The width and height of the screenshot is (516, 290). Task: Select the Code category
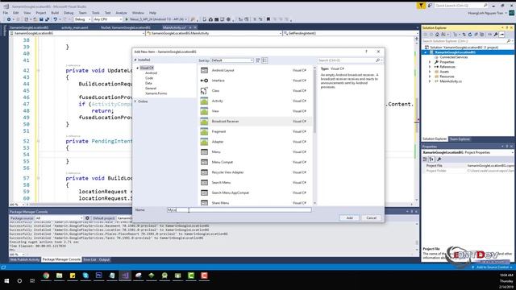click(149, 78)
